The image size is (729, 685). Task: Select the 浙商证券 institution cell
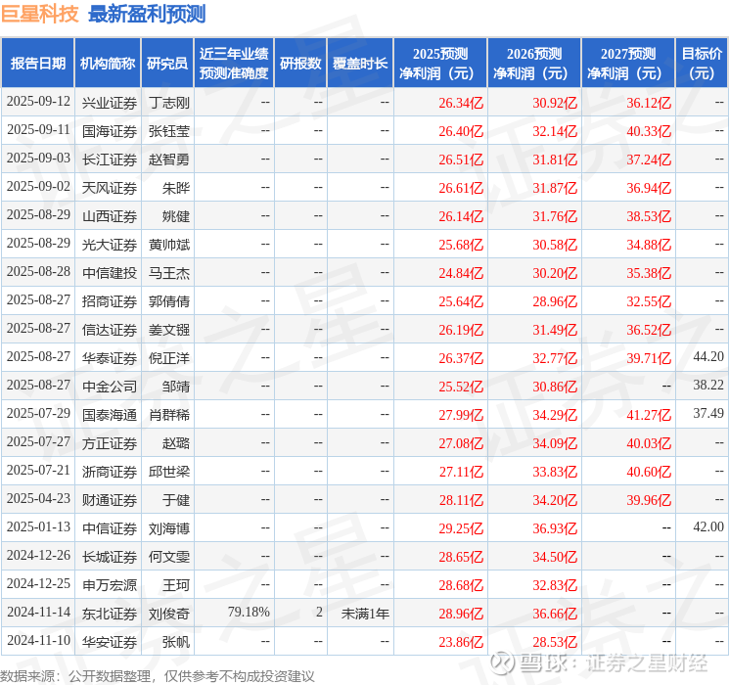point(110,472)
